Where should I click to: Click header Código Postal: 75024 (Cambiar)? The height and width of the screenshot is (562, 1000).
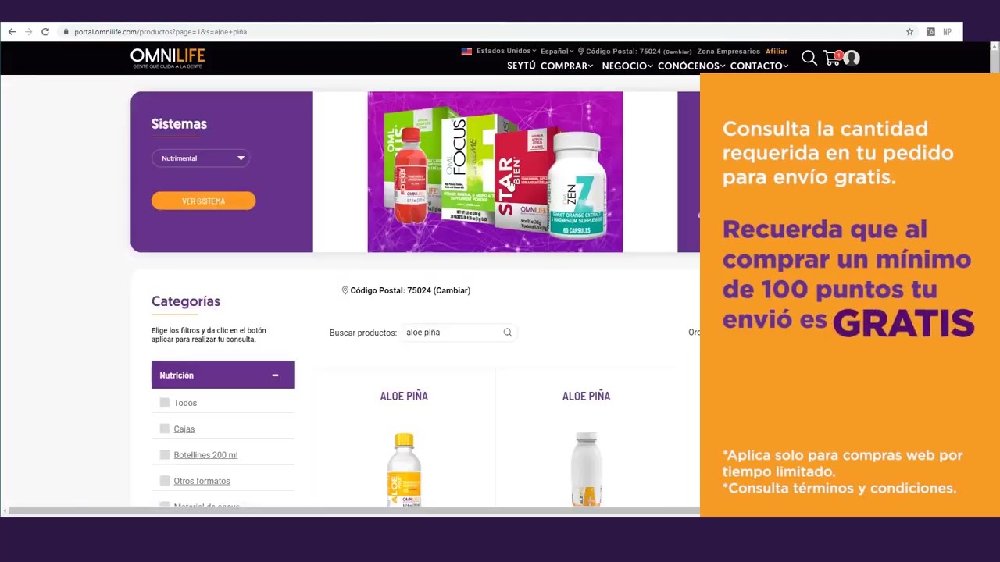click(634, 52)
